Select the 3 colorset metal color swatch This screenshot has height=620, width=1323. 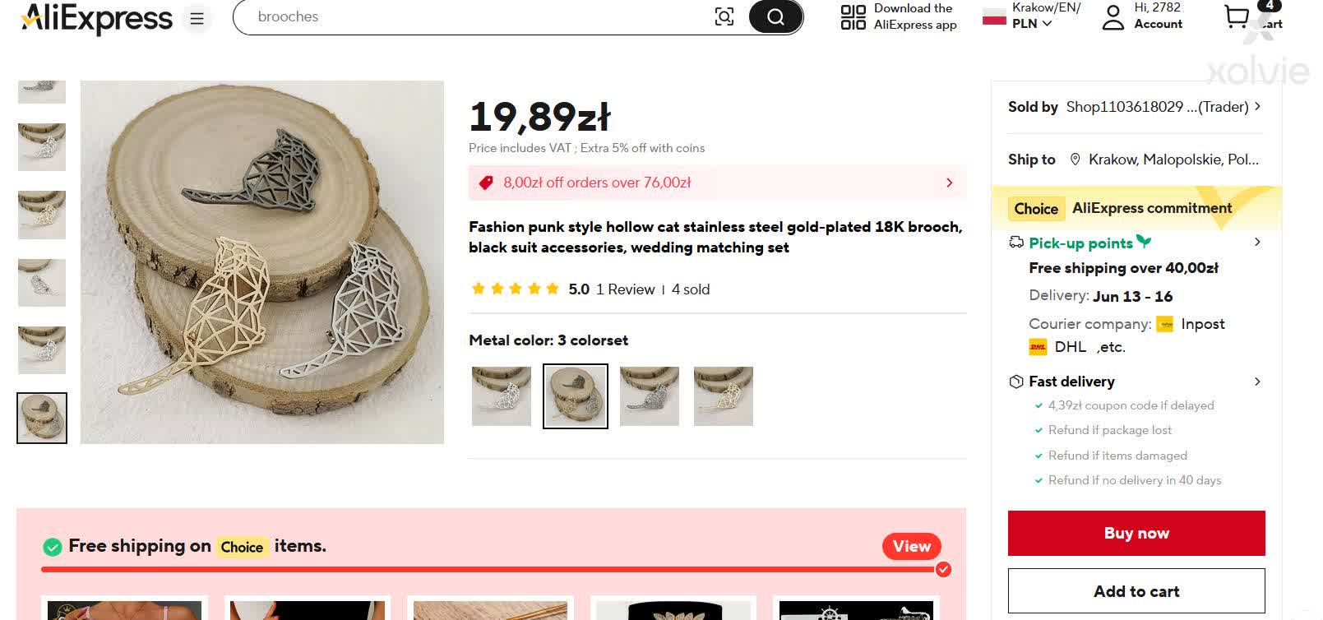click(x=576, y=396)
